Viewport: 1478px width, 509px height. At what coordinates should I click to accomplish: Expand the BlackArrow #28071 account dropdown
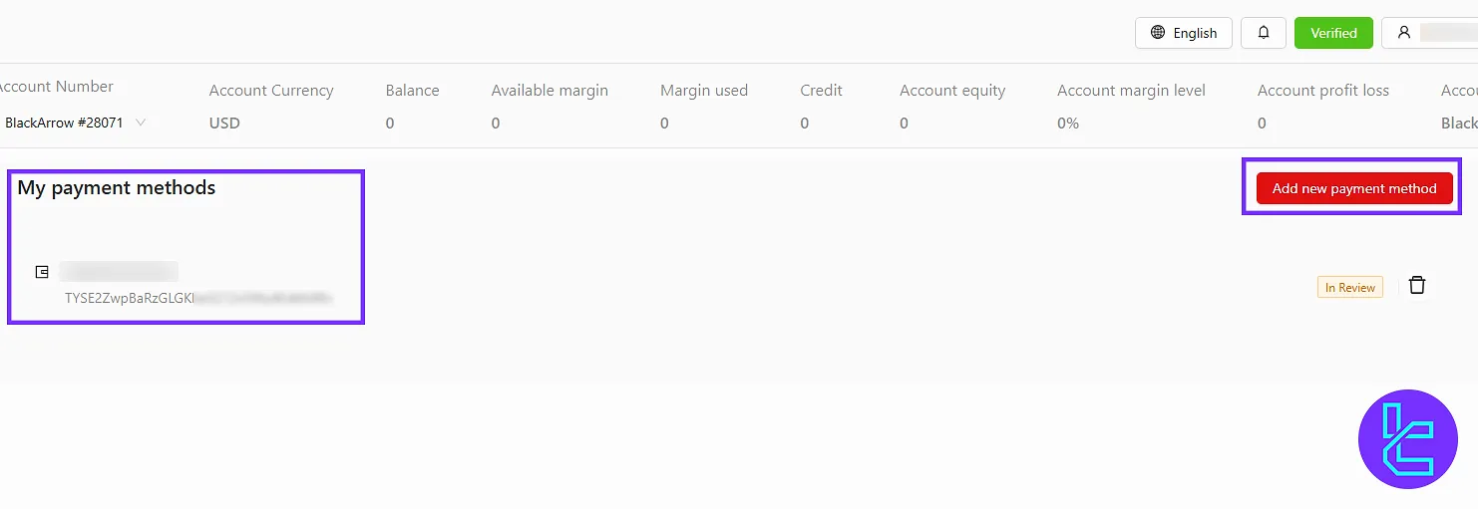pyautogui.click(x=141, y=123)
